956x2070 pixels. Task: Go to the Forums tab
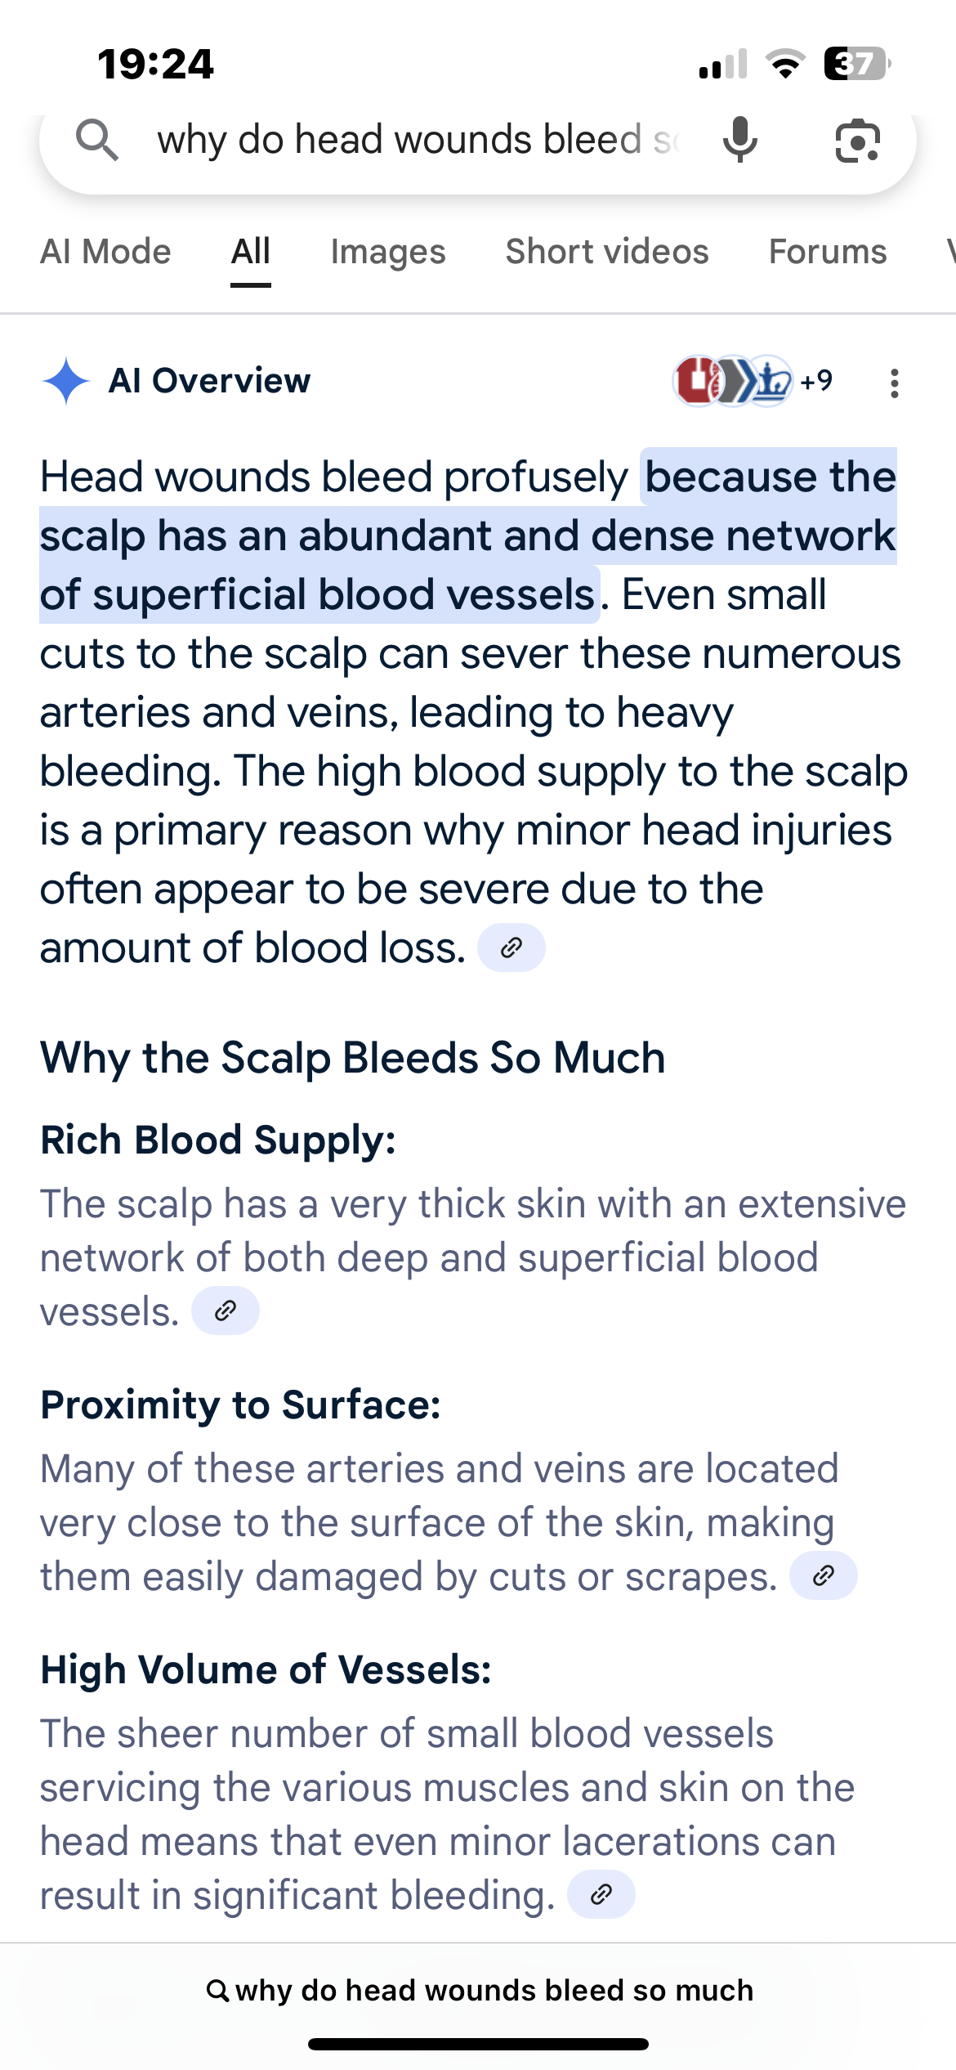(828, 252)
